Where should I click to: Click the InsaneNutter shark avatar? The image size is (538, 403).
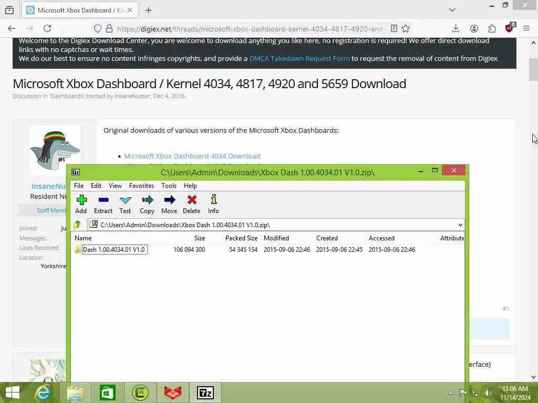55,150
